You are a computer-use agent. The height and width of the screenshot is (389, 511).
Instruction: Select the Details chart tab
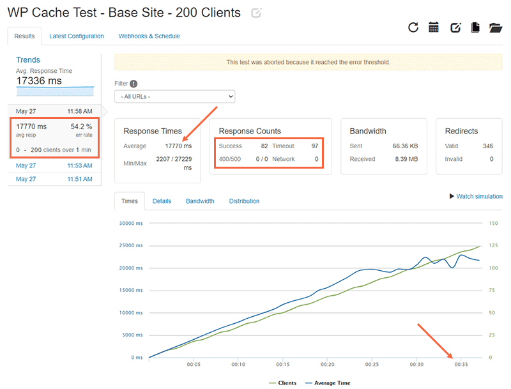(162, 201)
